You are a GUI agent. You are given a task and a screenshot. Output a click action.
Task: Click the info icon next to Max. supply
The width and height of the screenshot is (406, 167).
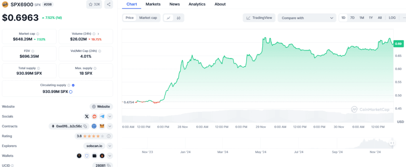pyautogui.click(x=95, y=68)
